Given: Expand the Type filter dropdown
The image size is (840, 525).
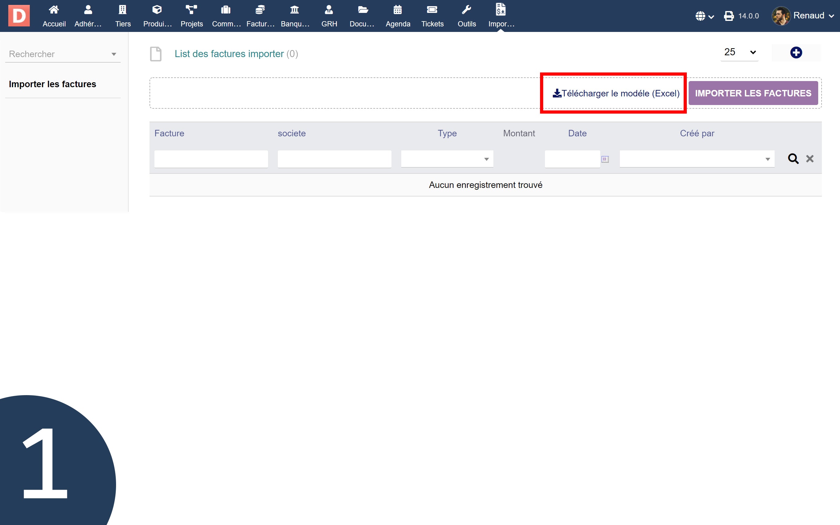Looking at the screenshot, I should [447, 159].
